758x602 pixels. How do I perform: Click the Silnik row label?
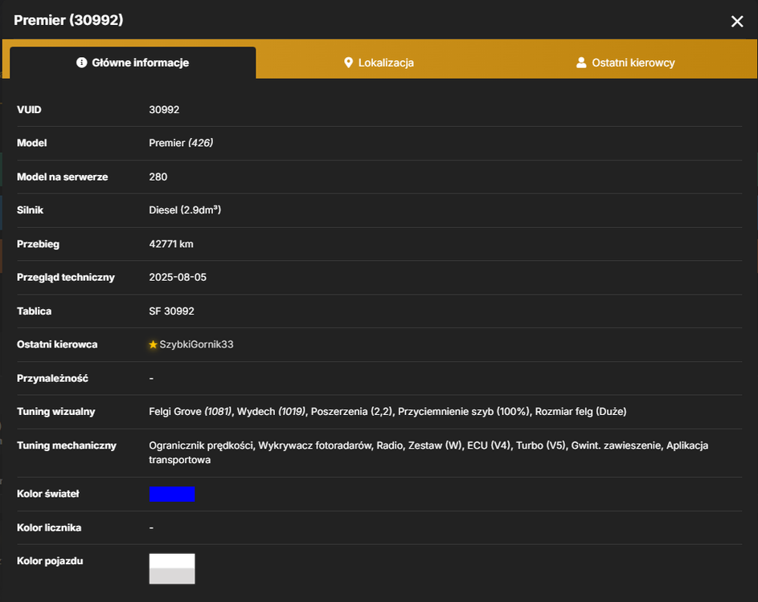tap(30, 210)
